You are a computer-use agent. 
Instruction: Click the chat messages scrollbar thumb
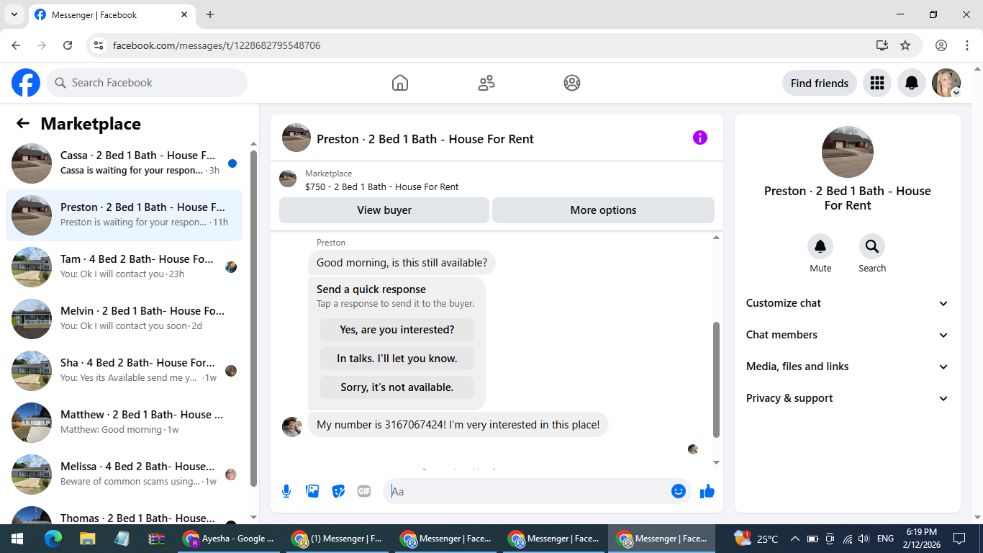(x=716, y=379)
